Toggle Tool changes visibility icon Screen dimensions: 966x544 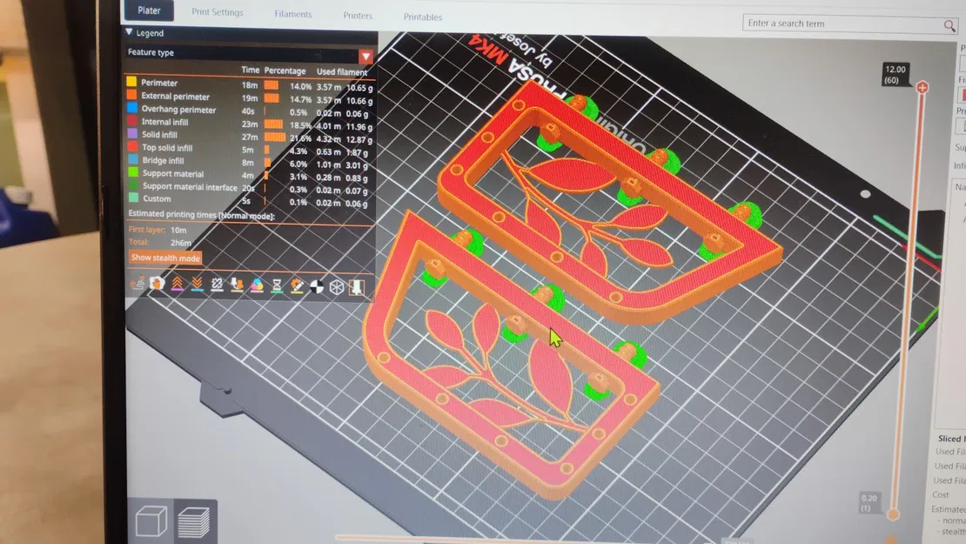(x=237, y=285)
